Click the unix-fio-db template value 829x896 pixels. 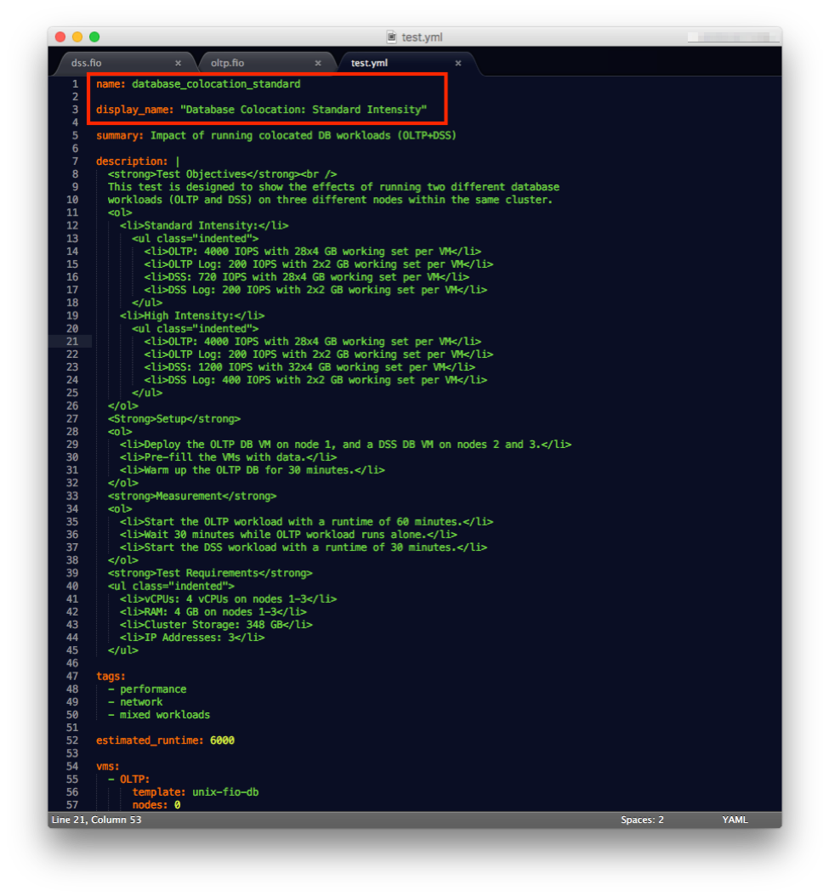[x=225, y=792]
